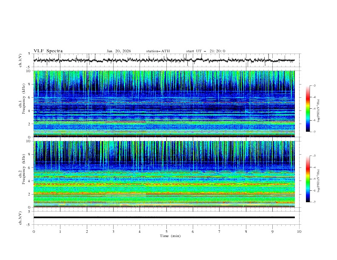This screenshot has width=337, height=260.
Task: Select the date 'Jan. 20, 2026'
Action: [119, 51]
